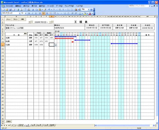Open the データ menu
Screen dimensions: 159x130
pyautogui.click(x=59, y=6)
